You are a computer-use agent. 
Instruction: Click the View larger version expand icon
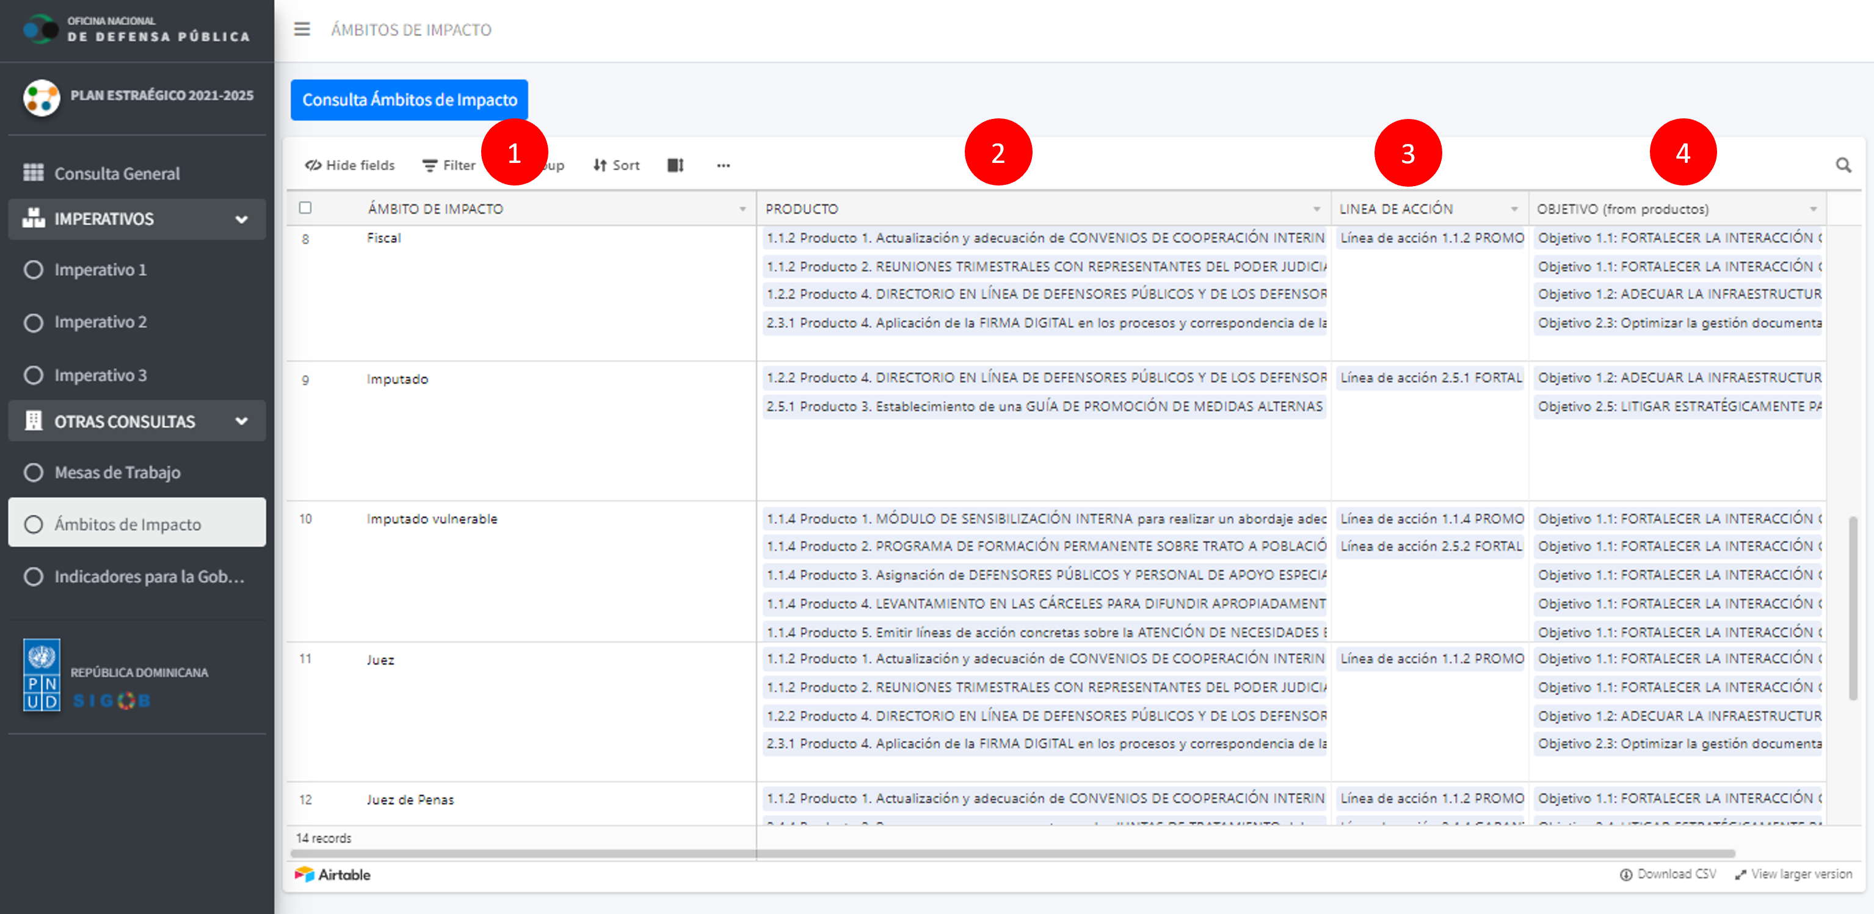(x=1740, y=875)
